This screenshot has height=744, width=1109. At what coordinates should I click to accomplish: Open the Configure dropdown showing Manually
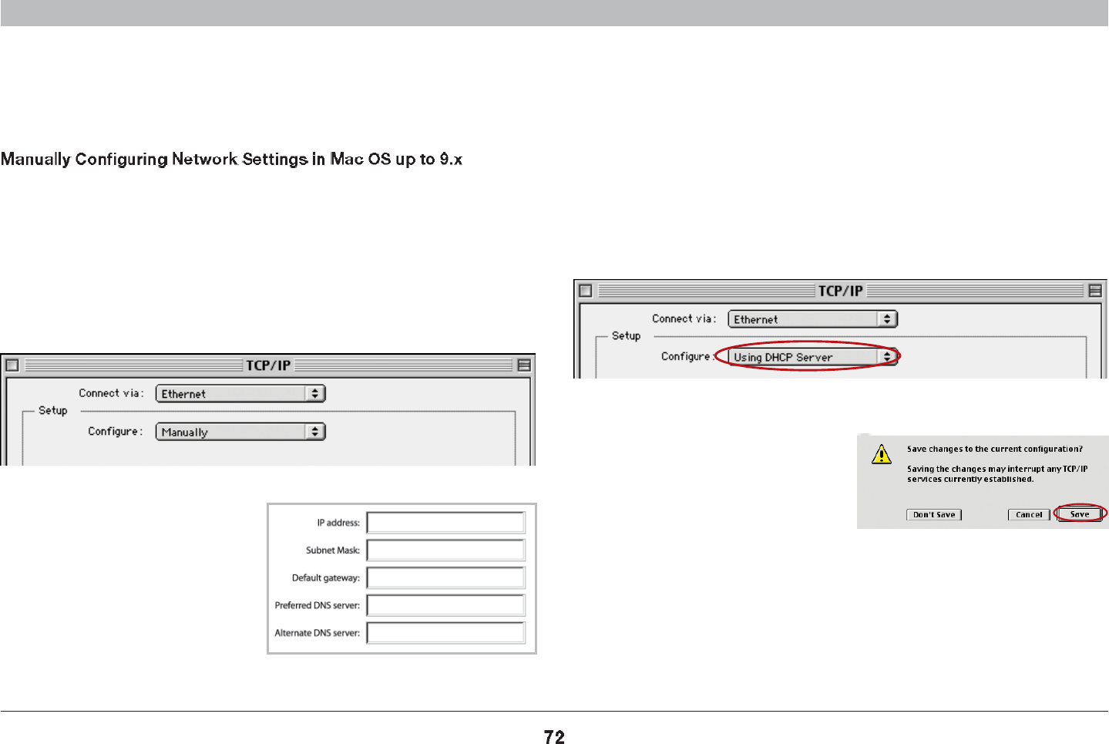tap(240, 432)
